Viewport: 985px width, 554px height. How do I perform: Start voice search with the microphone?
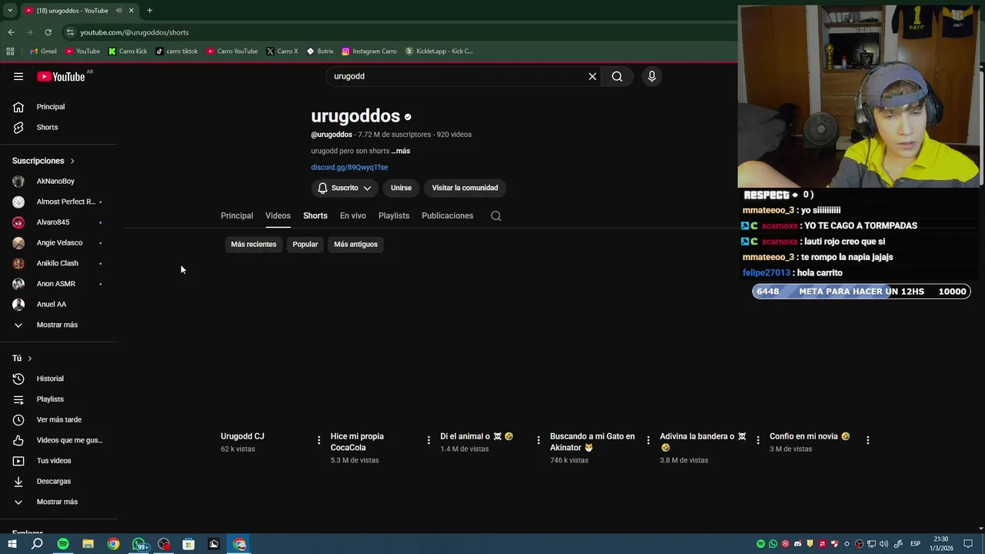(652, 76)
